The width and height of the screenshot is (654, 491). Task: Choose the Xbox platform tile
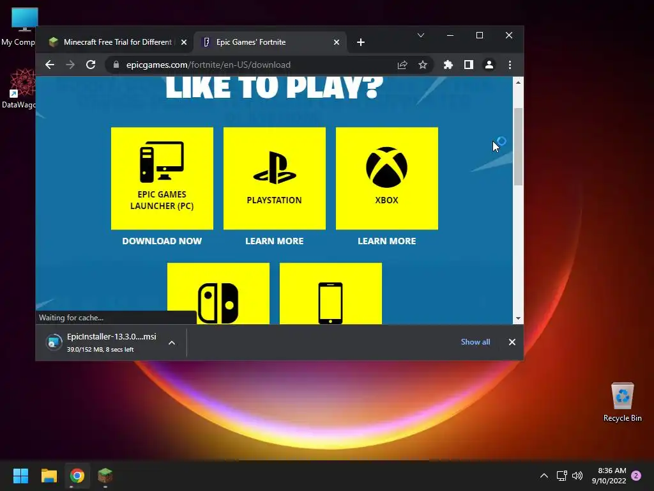[x=386, y=178]
